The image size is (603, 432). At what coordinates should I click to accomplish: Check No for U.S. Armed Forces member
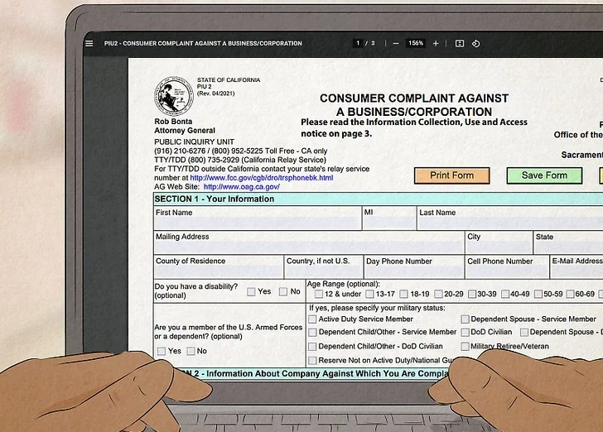tap(191, 351)
